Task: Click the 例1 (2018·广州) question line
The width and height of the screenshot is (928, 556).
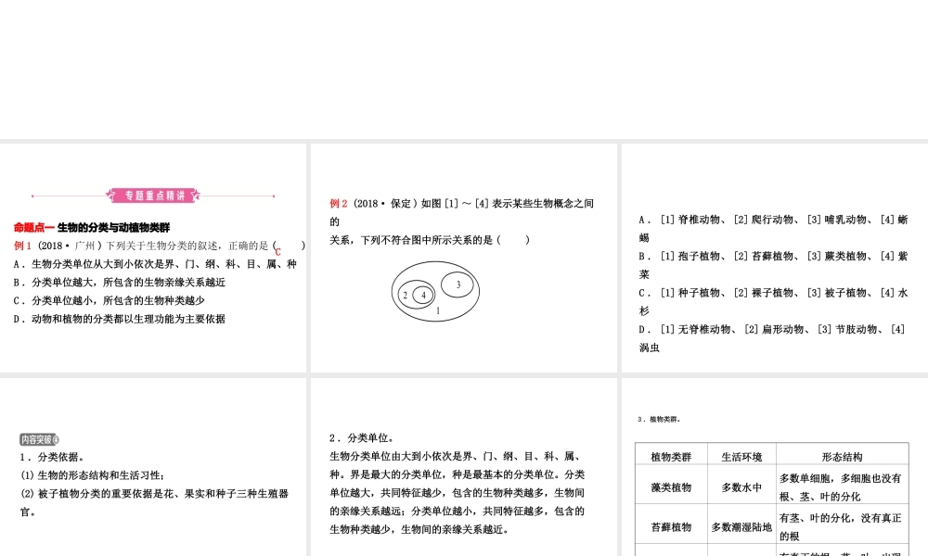Action: 160,246
